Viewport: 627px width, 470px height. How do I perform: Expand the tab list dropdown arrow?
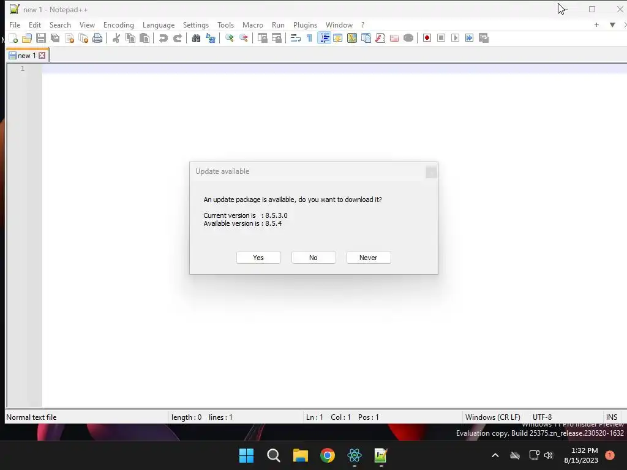[x=612, y=24]
